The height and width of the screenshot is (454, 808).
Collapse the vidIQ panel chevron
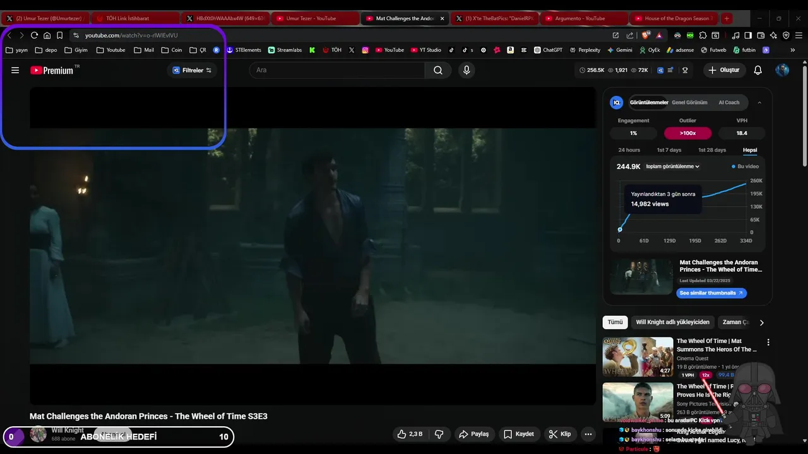[x=759, y=102]
